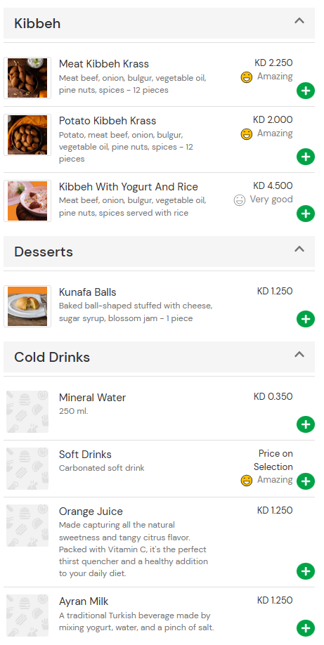The width and height of the screenshot is (324, 645).
Task: Collapse the Kibbeh section chevron
Action: (x=299, y=20)
